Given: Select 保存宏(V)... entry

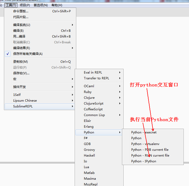Looking at the screenshot, I should click(x=40, y=73).
